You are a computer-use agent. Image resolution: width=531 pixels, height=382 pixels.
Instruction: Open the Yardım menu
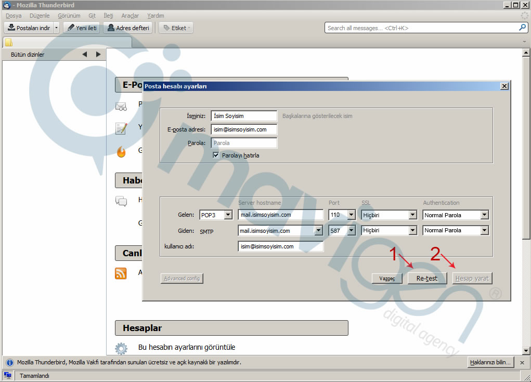point(156,16)
